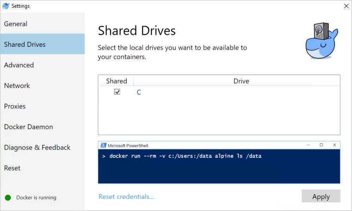Screen dimensions: 352x211
Task: Select the Shared Drives tab
Action: (x=42, y=44)
